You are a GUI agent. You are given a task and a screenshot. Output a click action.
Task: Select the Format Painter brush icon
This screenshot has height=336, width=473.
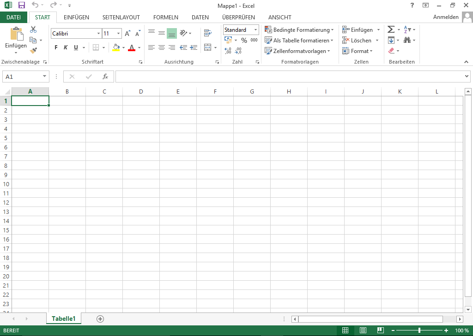tap(33, 51)
